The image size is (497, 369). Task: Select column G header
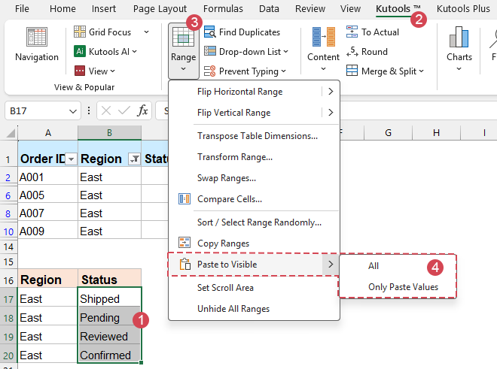coord(388,132)
